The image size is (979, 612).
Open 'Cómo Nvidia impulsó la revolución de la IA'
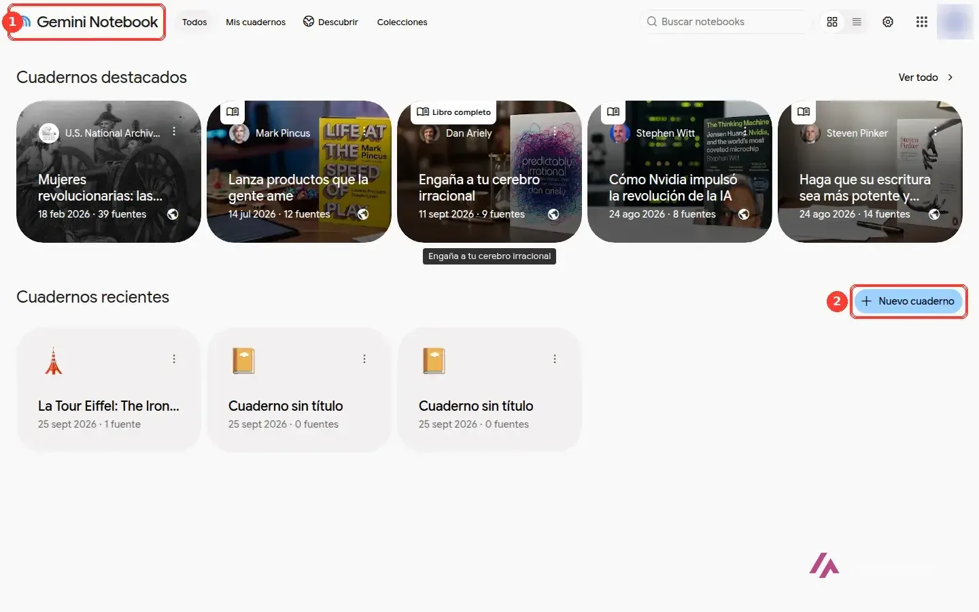coord(673,188)
